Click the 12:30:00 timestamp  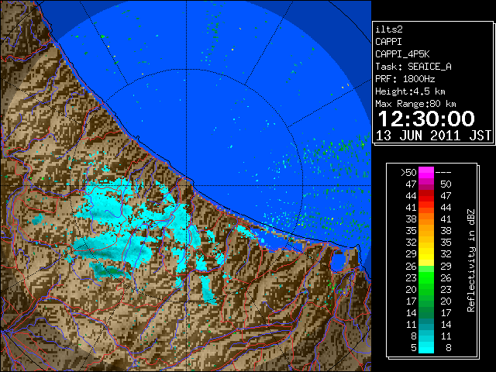(426, 119)
